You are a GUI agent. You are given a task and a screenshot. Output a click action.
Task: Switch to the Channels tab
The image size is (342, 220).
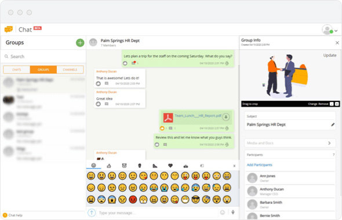[x=70, y=69]
